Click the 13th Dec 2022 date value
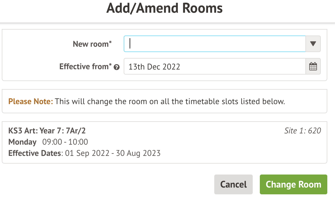Screen dimensions: 335x197 coord(154,67)
